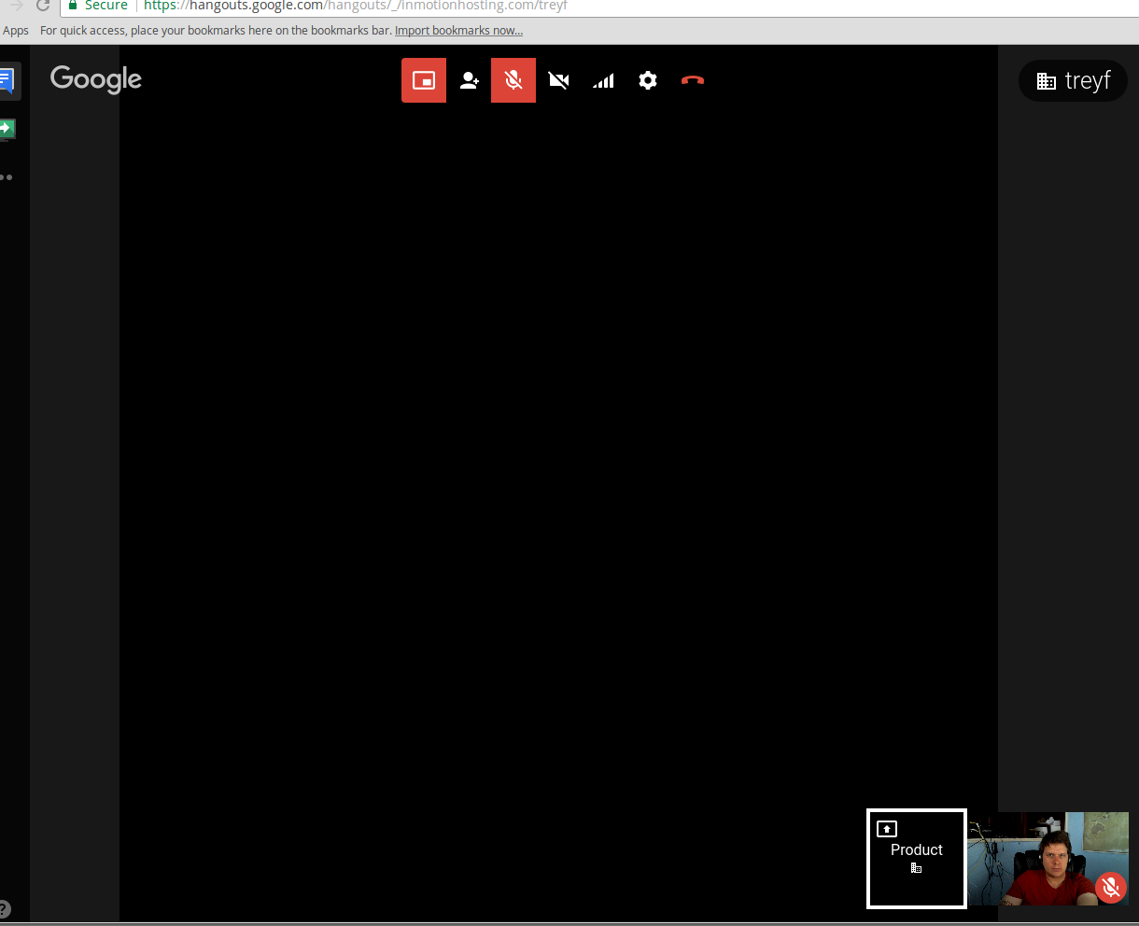Open Apps from the bookmarks bar

(x=16, y=31)
